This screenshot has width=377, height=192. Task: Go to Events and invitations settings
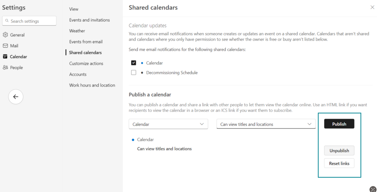(90, 20)
